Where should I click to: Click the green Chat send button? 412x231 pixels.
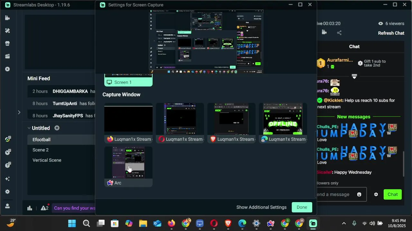393,194
